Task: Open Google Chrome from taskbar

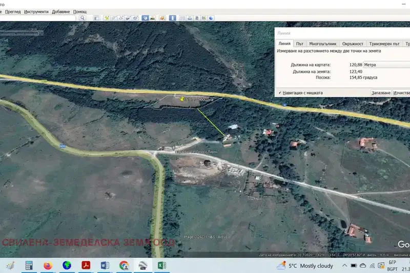Action: pos(124,265)
